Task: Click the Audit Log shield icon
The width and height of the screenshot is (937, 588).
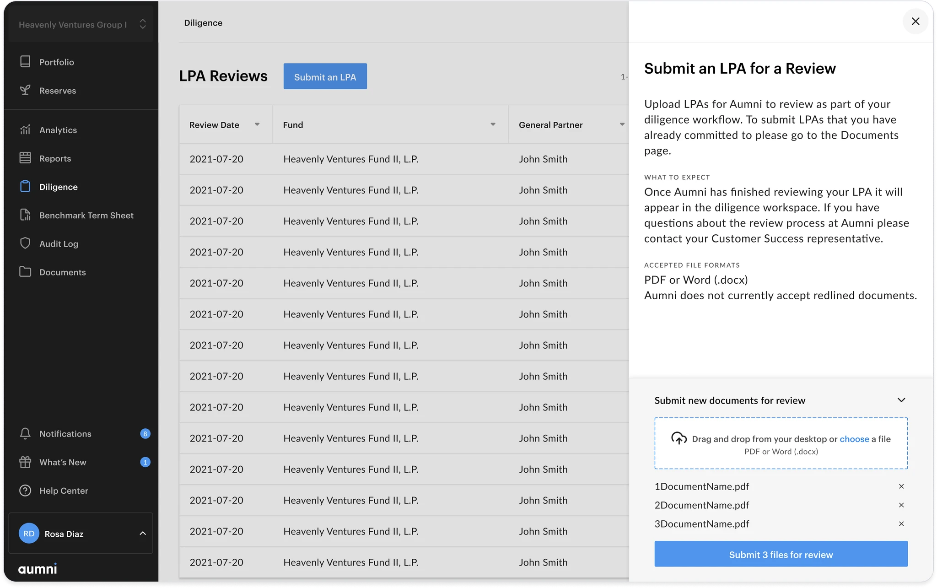Action: tap(25, 243)
